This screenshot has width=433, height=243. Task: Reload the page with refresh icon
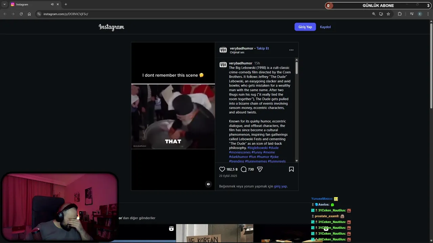point(21,14)
